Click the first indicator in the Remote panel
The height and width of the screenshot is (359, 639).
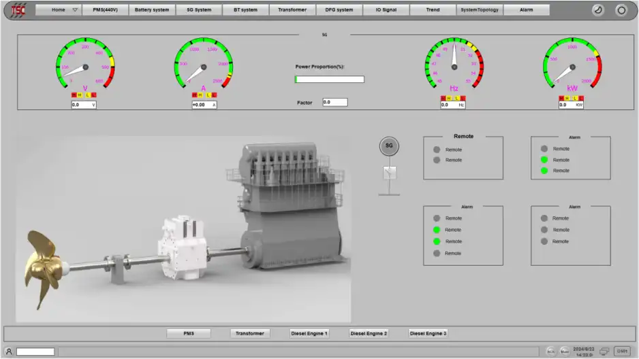point(437,150)
